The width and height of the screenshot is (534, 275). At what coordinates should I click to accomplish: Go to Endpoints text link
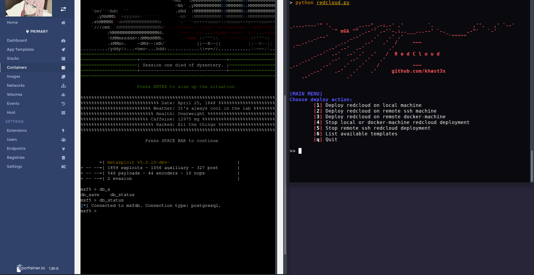pyautogui.click(x=16, y=149)
